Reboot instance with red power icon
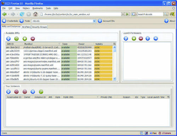Viewport: 177px width, 136px height. (x=25, y=92)
